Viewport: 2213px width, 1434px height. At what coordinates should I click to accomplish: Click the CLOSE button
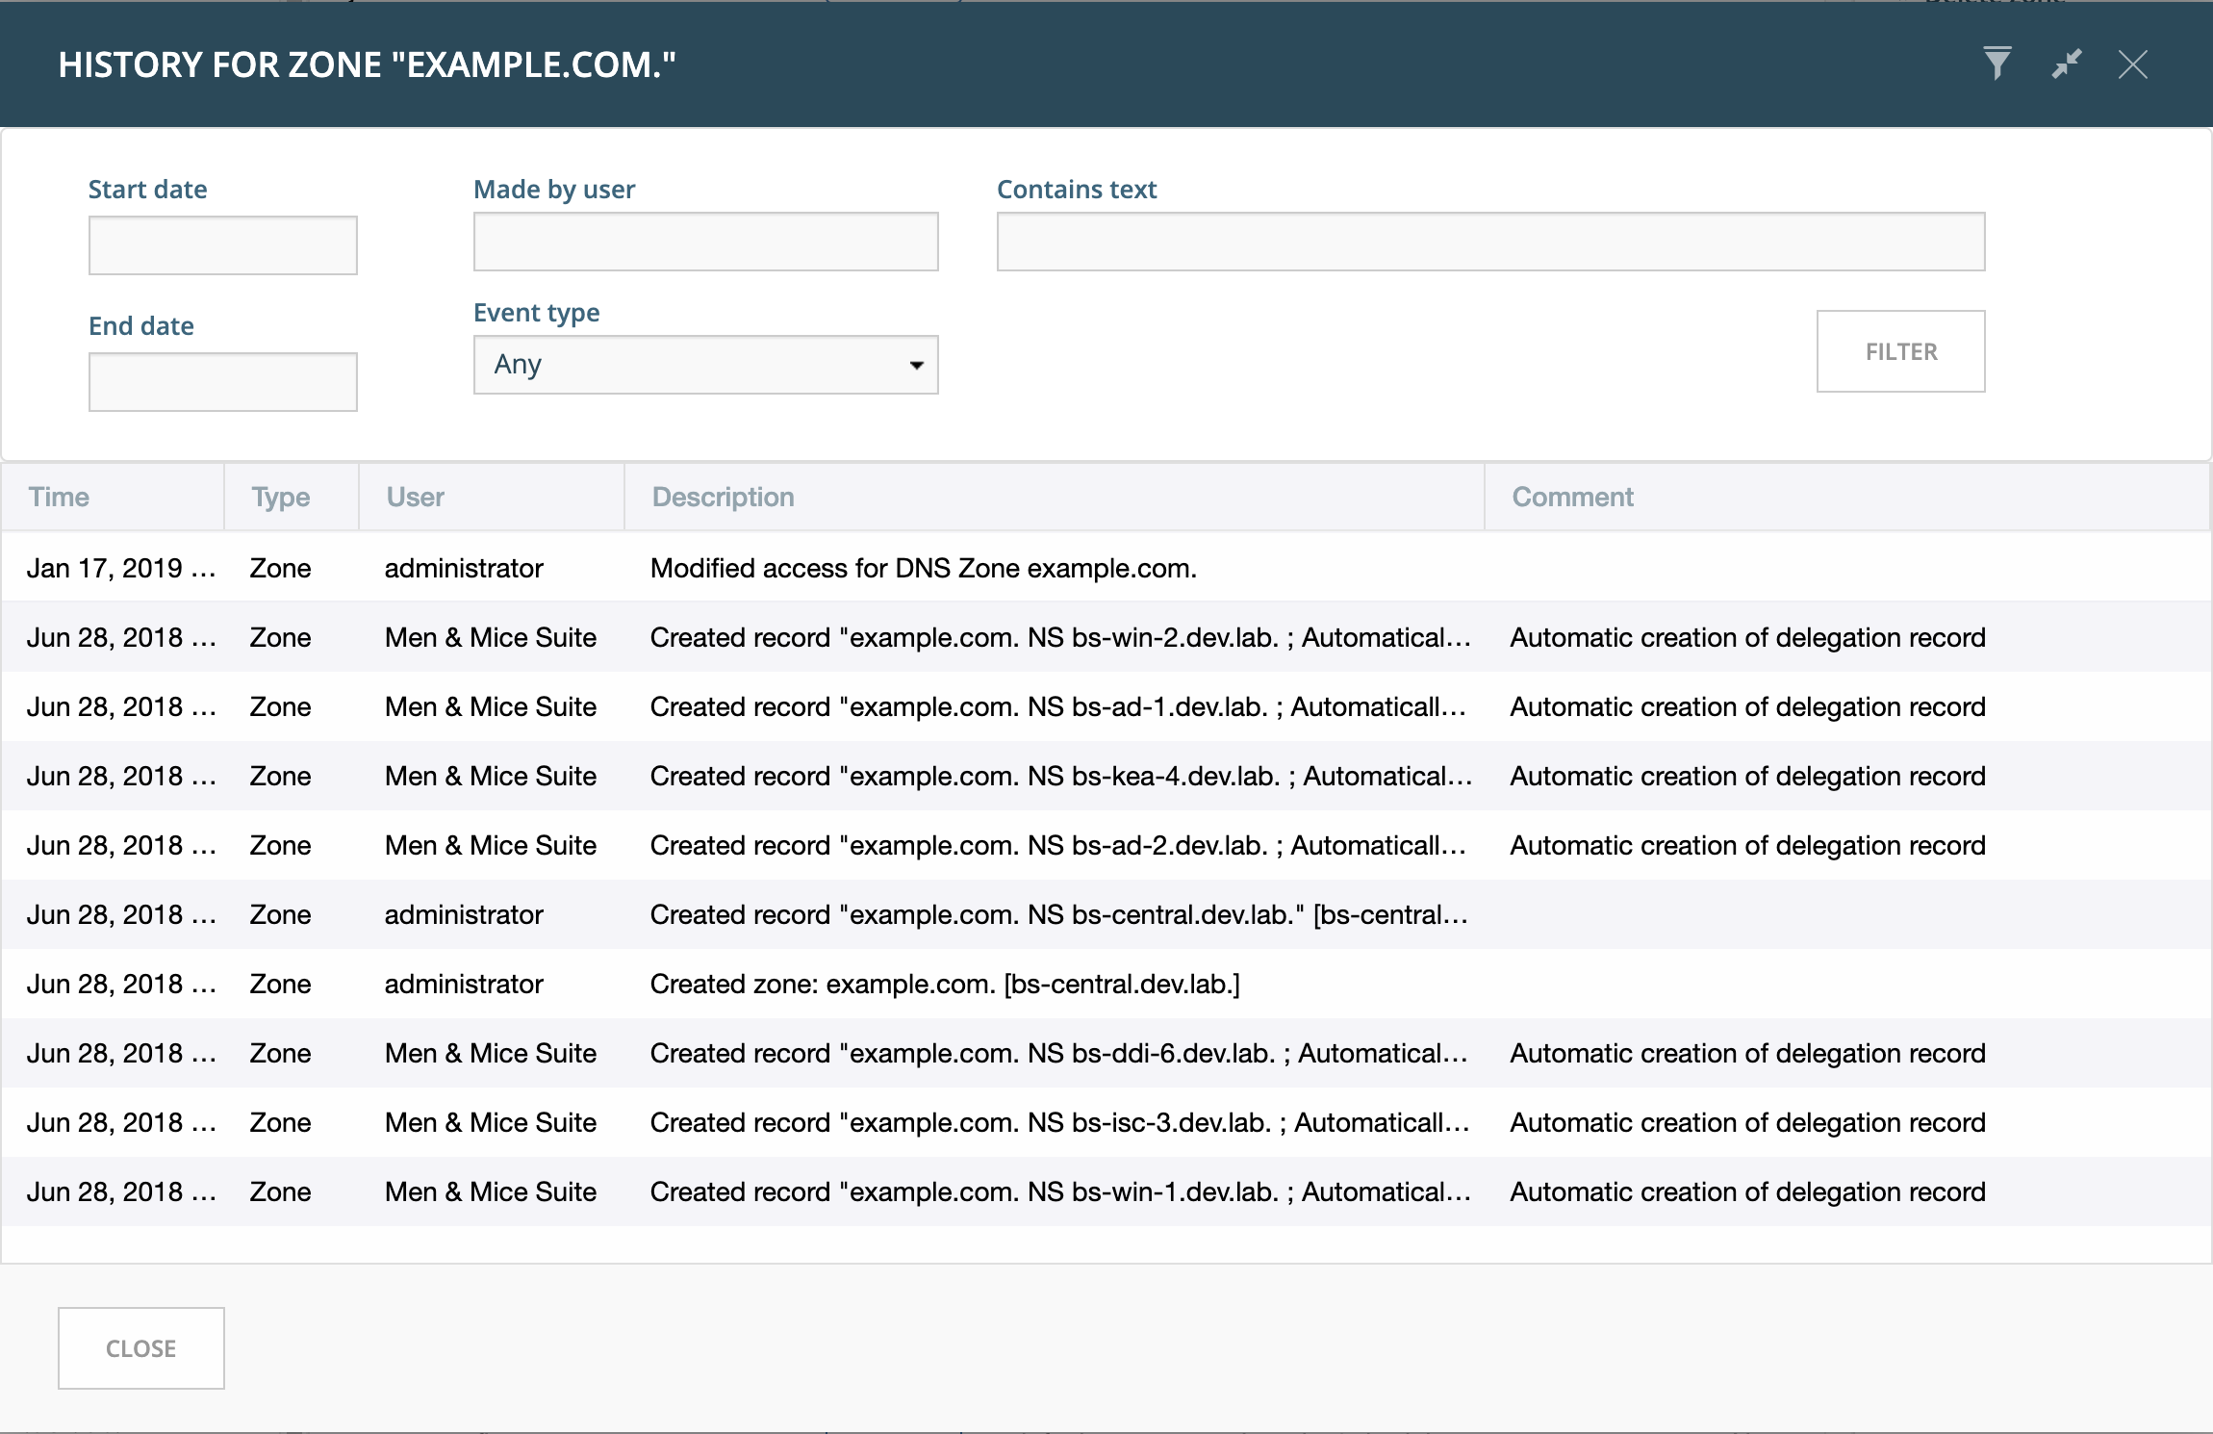pos(141,1348)
